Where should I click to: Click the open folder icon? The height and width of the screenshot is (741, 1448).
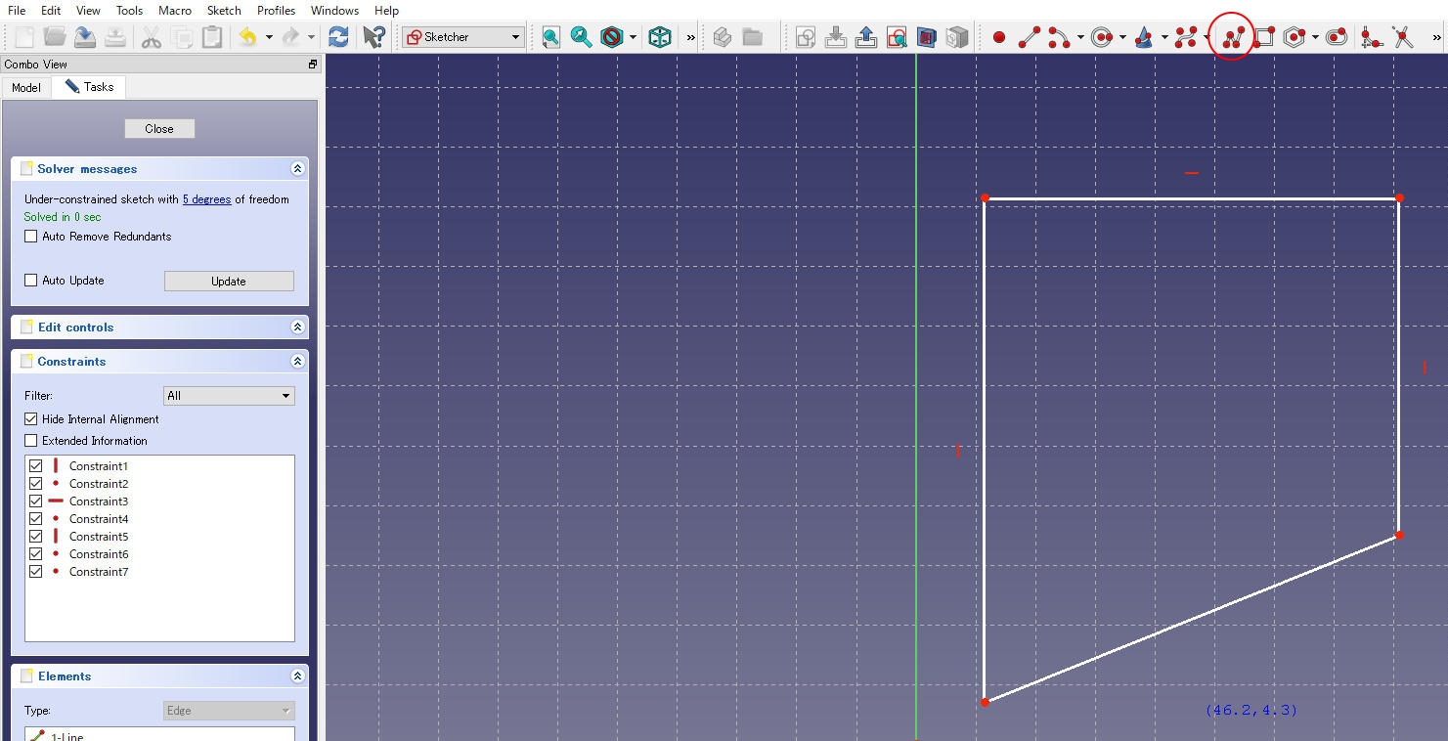pos(55,37)
